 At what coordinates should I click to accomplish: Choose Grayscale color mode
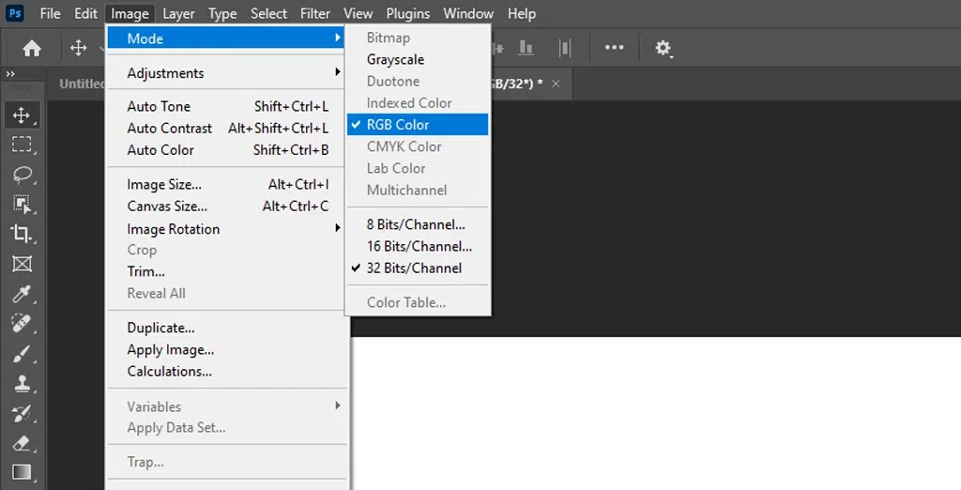418,59
